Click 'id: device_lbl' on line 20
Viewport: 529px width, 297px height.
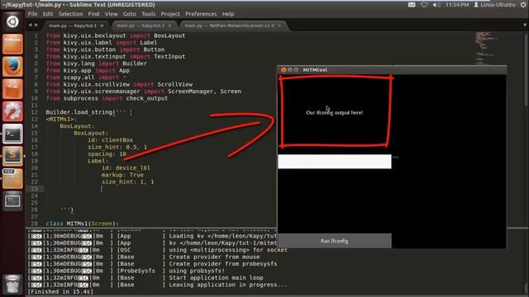(x=126, y=167)
